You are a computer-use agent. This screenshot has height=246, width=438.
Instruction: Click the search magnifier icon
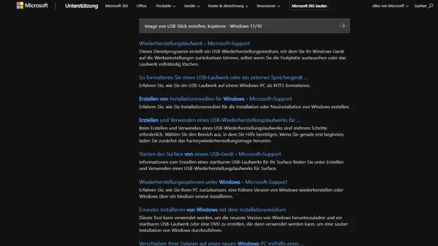(430, 6)
